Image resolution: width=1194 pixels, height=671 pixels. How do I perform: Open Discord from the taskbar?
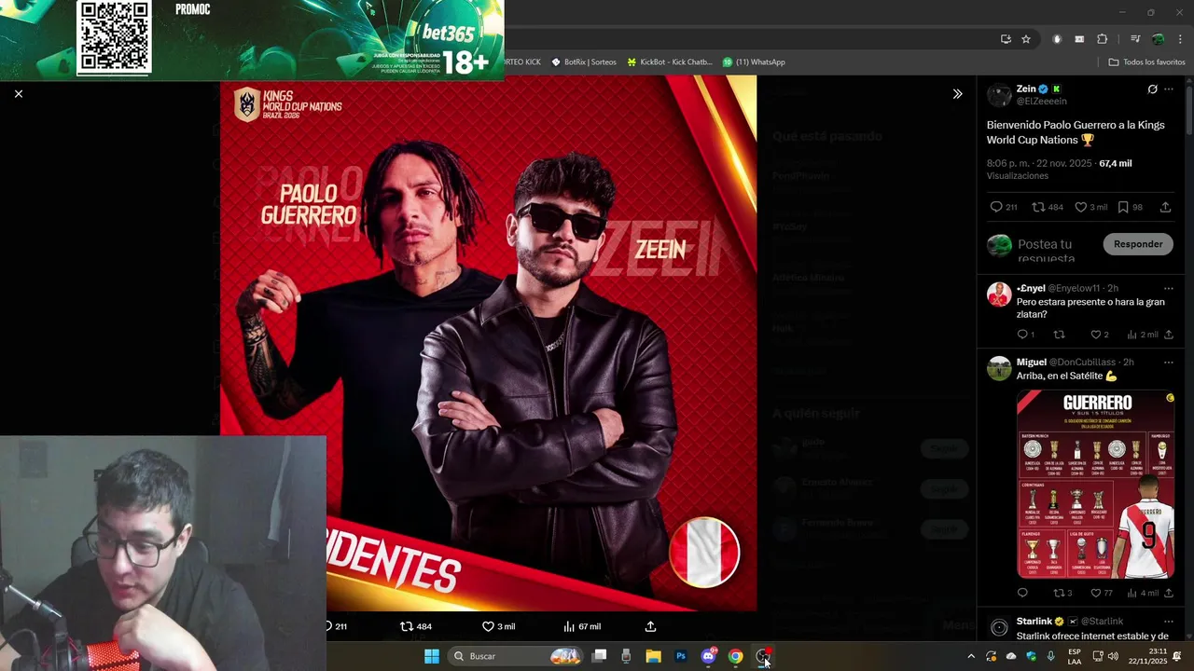(x=708, y=656)
